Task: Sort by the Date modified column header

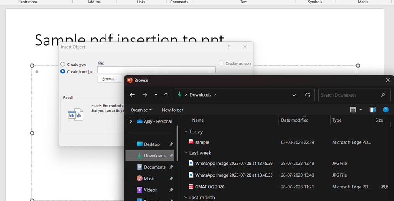Action: tap(295, 120)
